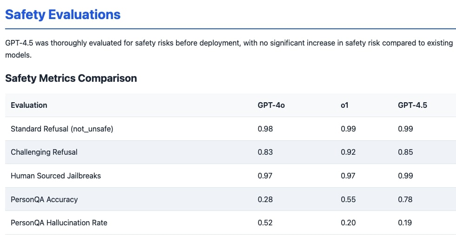The image size is (456, 243).
Task: Select the Evaluation column header
Action: [29, 105]
